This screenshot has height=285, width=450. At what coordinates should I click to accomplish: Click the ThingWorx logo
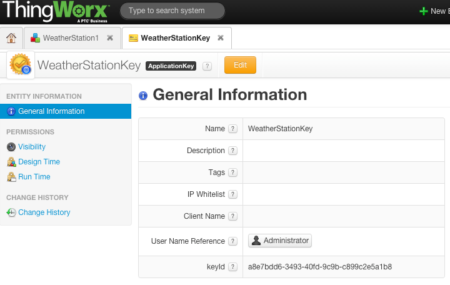56,11
